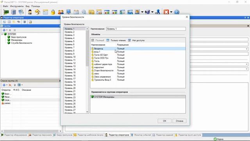Click the red X delete icon in group list toolbar
The width and height of the screenshot is (250, 141).
point(10,85)
